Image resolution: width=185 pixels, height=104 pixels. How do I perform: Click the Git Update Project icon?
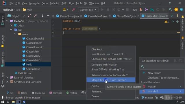pos(141,10)
